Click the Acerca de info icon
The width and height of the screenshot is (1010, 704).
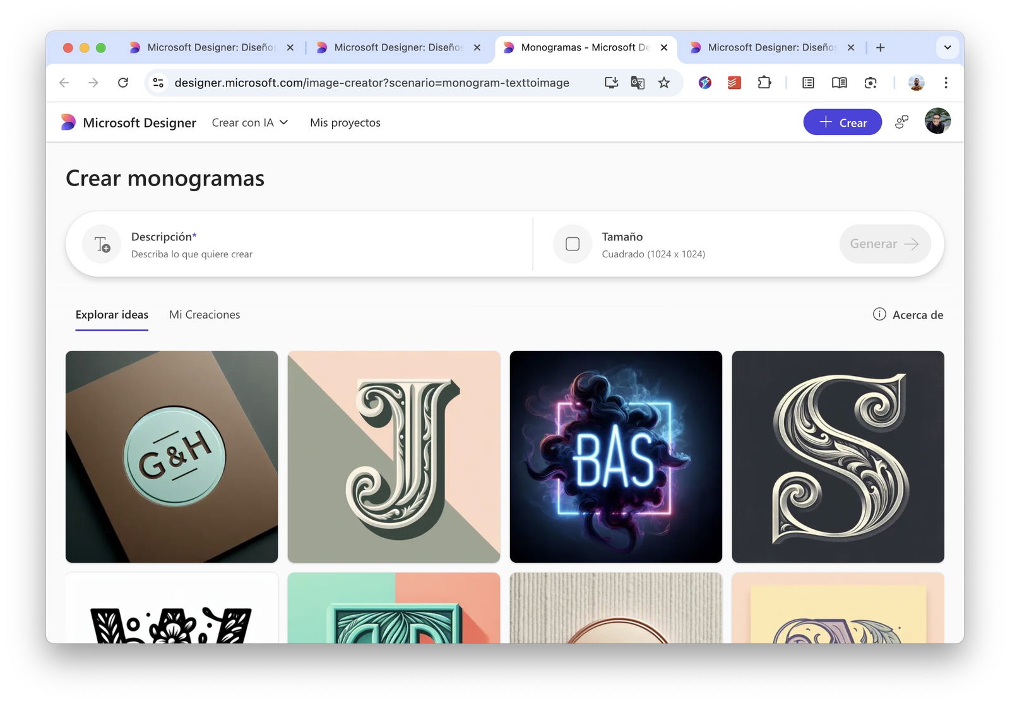pos(879,314)
